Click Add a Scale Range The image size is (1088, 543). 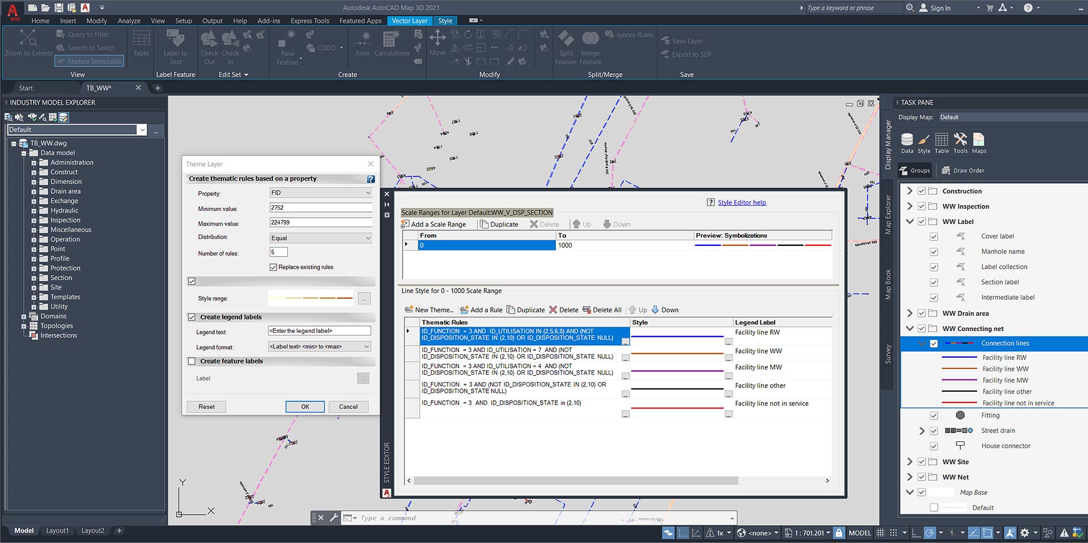[433, 224]
